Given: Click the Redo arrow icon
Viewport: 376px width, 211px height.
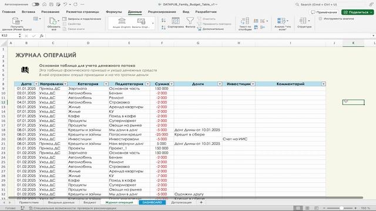Looking at the screenshot, I should pos(76,4).
